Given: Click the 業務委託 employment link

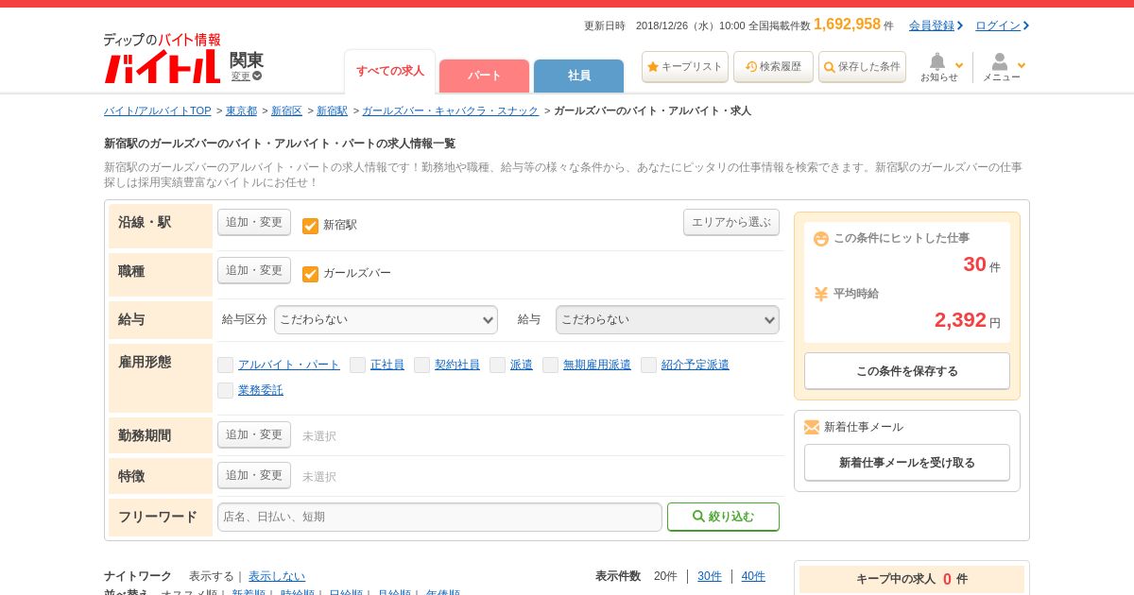Looking at the screenshot, I should tap(261, 390).
